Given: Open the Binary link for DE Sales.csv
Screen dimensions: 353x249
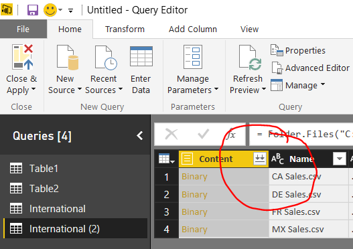Looking at the screenshot, I should click(194, 195).
